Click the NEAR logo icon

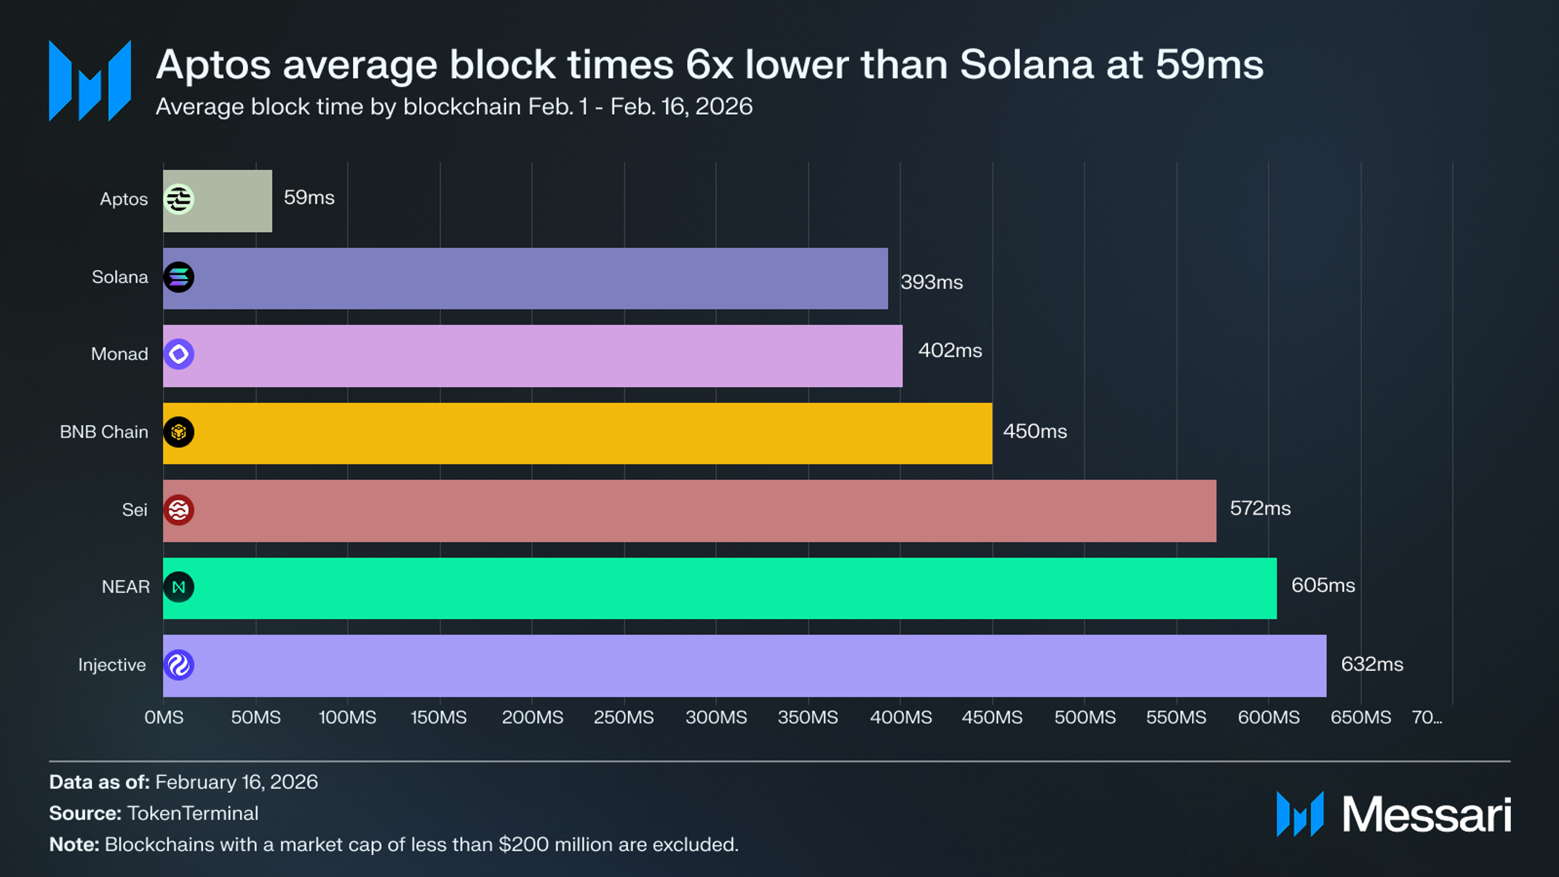point(178,587)
